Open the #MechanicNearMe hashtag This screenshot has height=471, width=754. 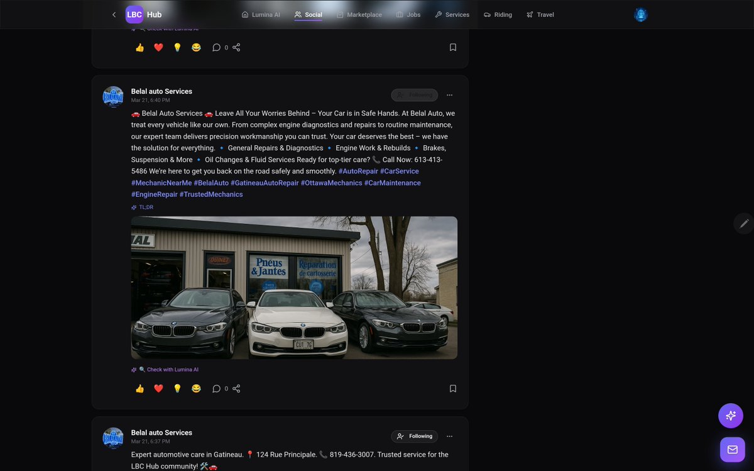161,183
